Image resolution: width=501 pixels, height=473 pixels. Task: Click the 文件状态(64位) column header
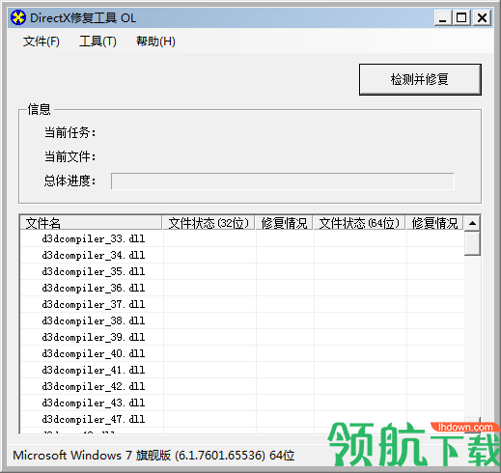pyautogui.click(x=359, y=223)
